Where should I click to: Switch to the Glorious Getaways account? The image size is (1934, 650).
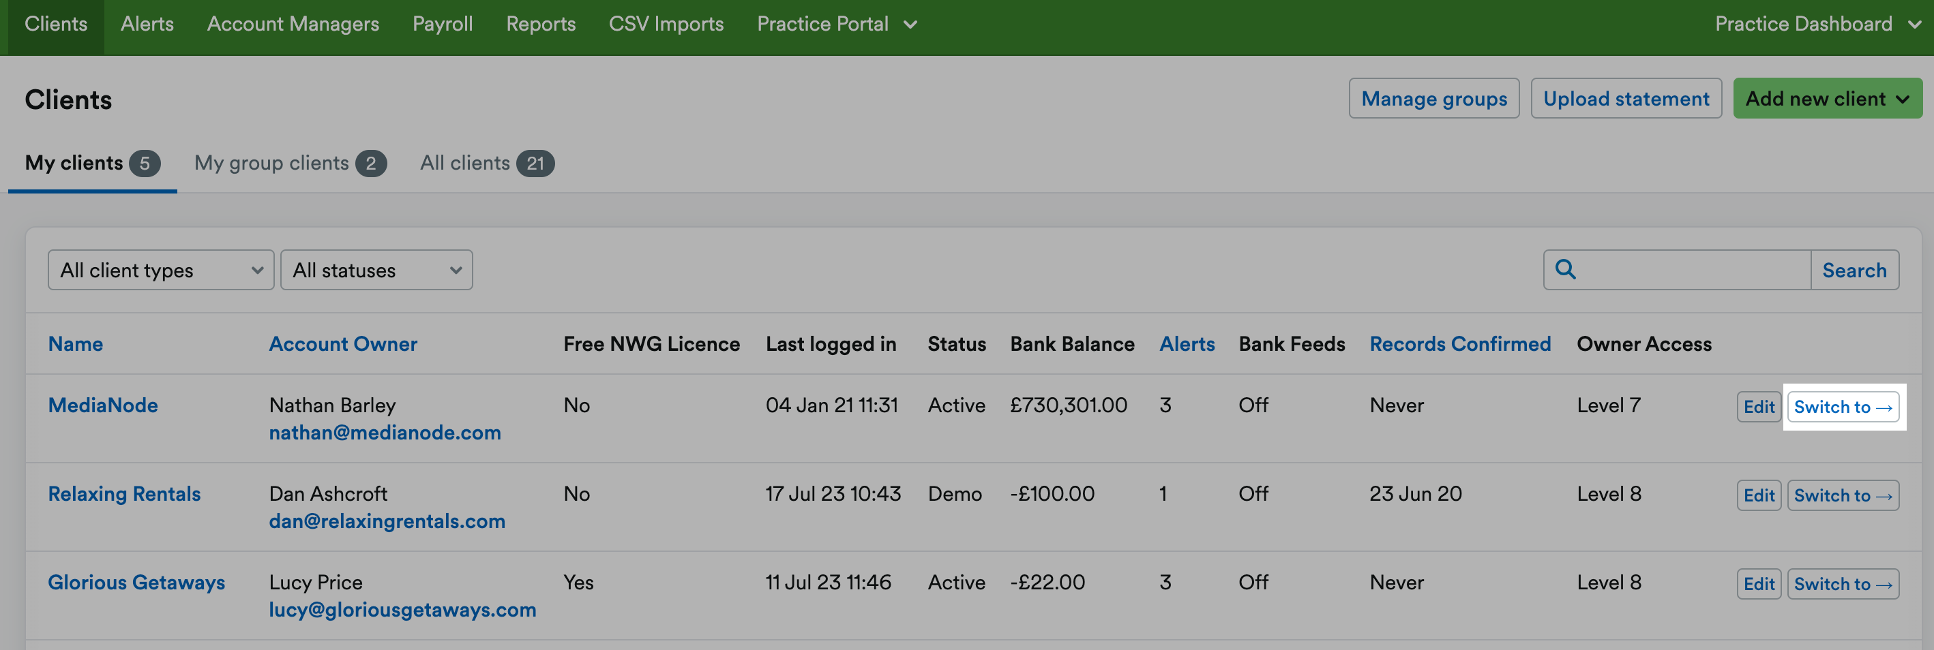tap(1843, 583)
